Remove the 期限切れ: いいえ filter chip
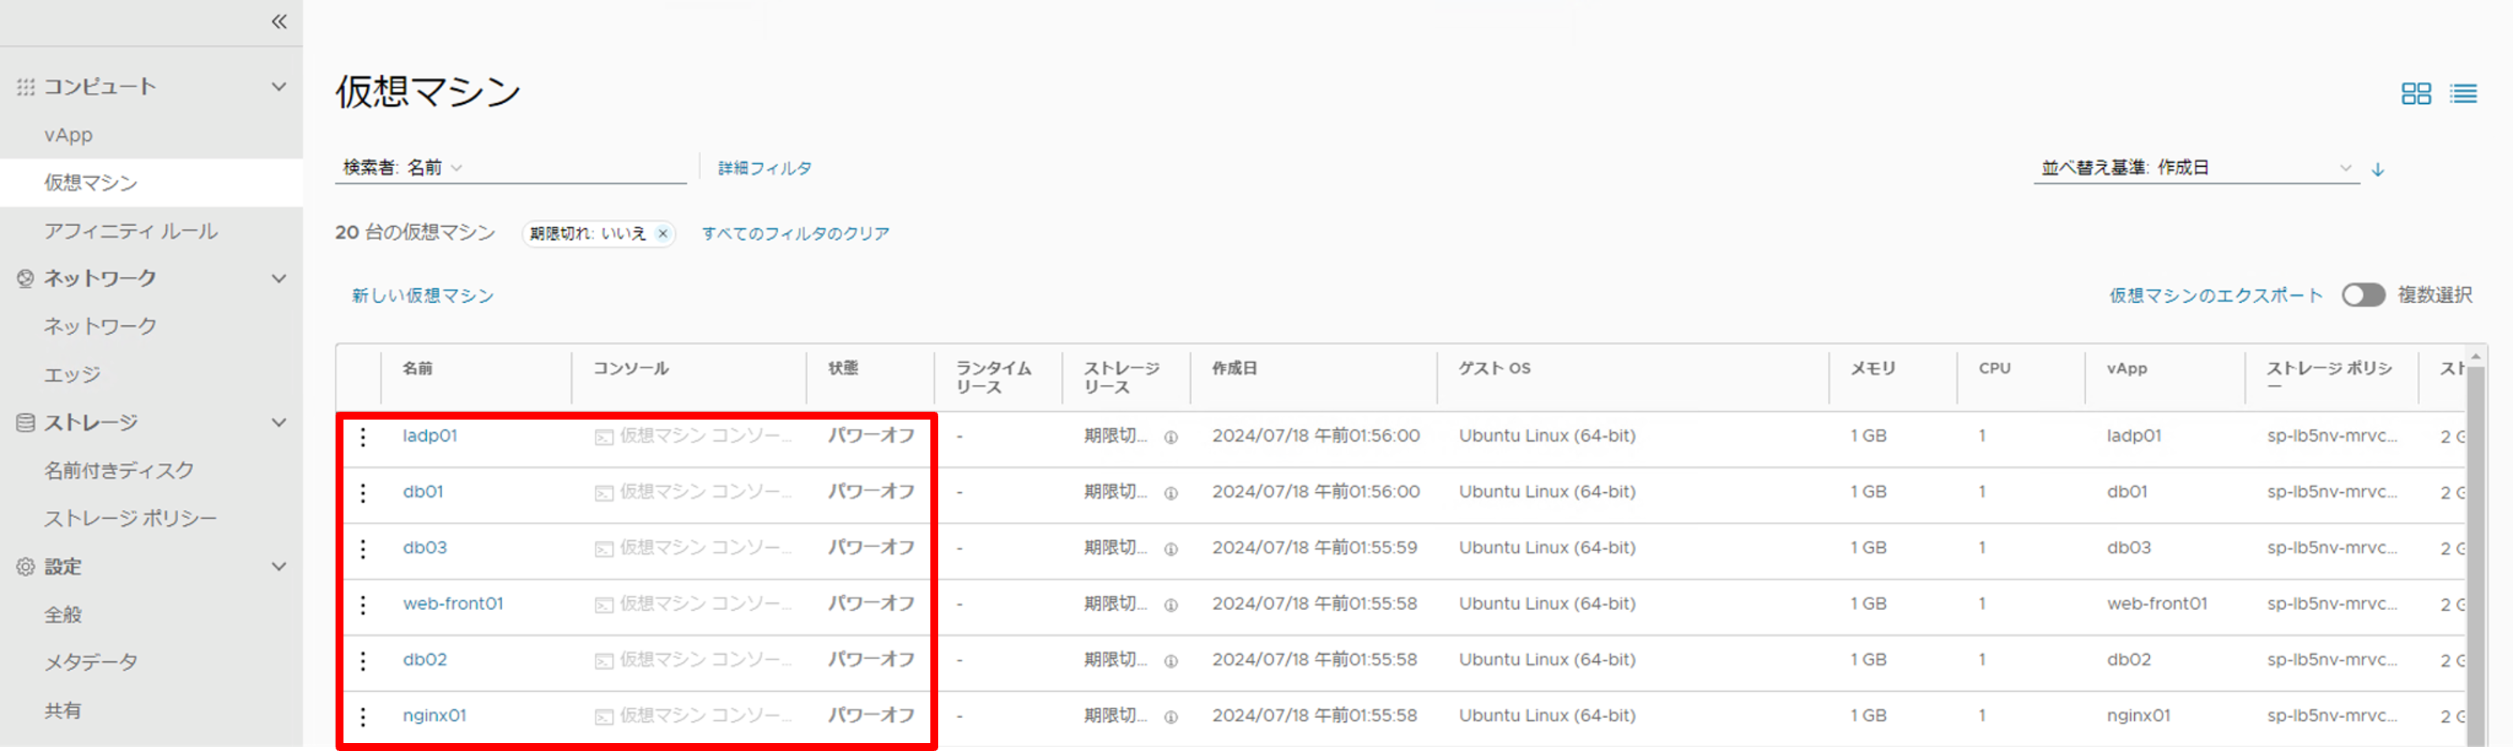 pyautogui.click(x=663, y=233)
